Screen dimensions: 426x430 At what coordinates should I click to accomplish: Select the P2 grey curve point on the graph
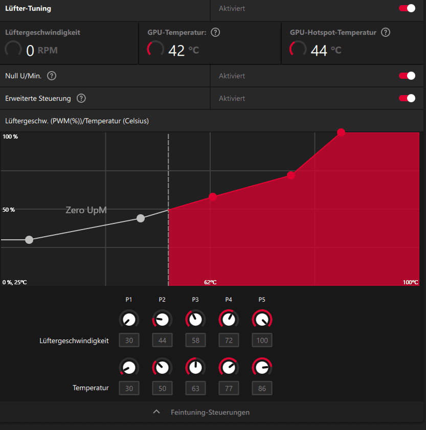141,218
